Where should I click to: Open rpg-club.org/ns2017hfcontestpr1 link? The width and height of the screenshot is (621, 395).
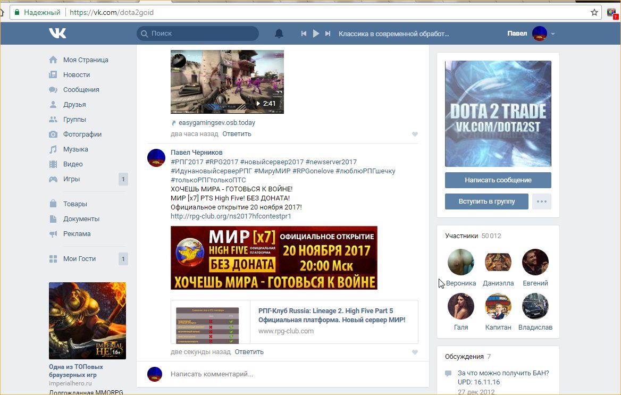(x=231, y=216)
